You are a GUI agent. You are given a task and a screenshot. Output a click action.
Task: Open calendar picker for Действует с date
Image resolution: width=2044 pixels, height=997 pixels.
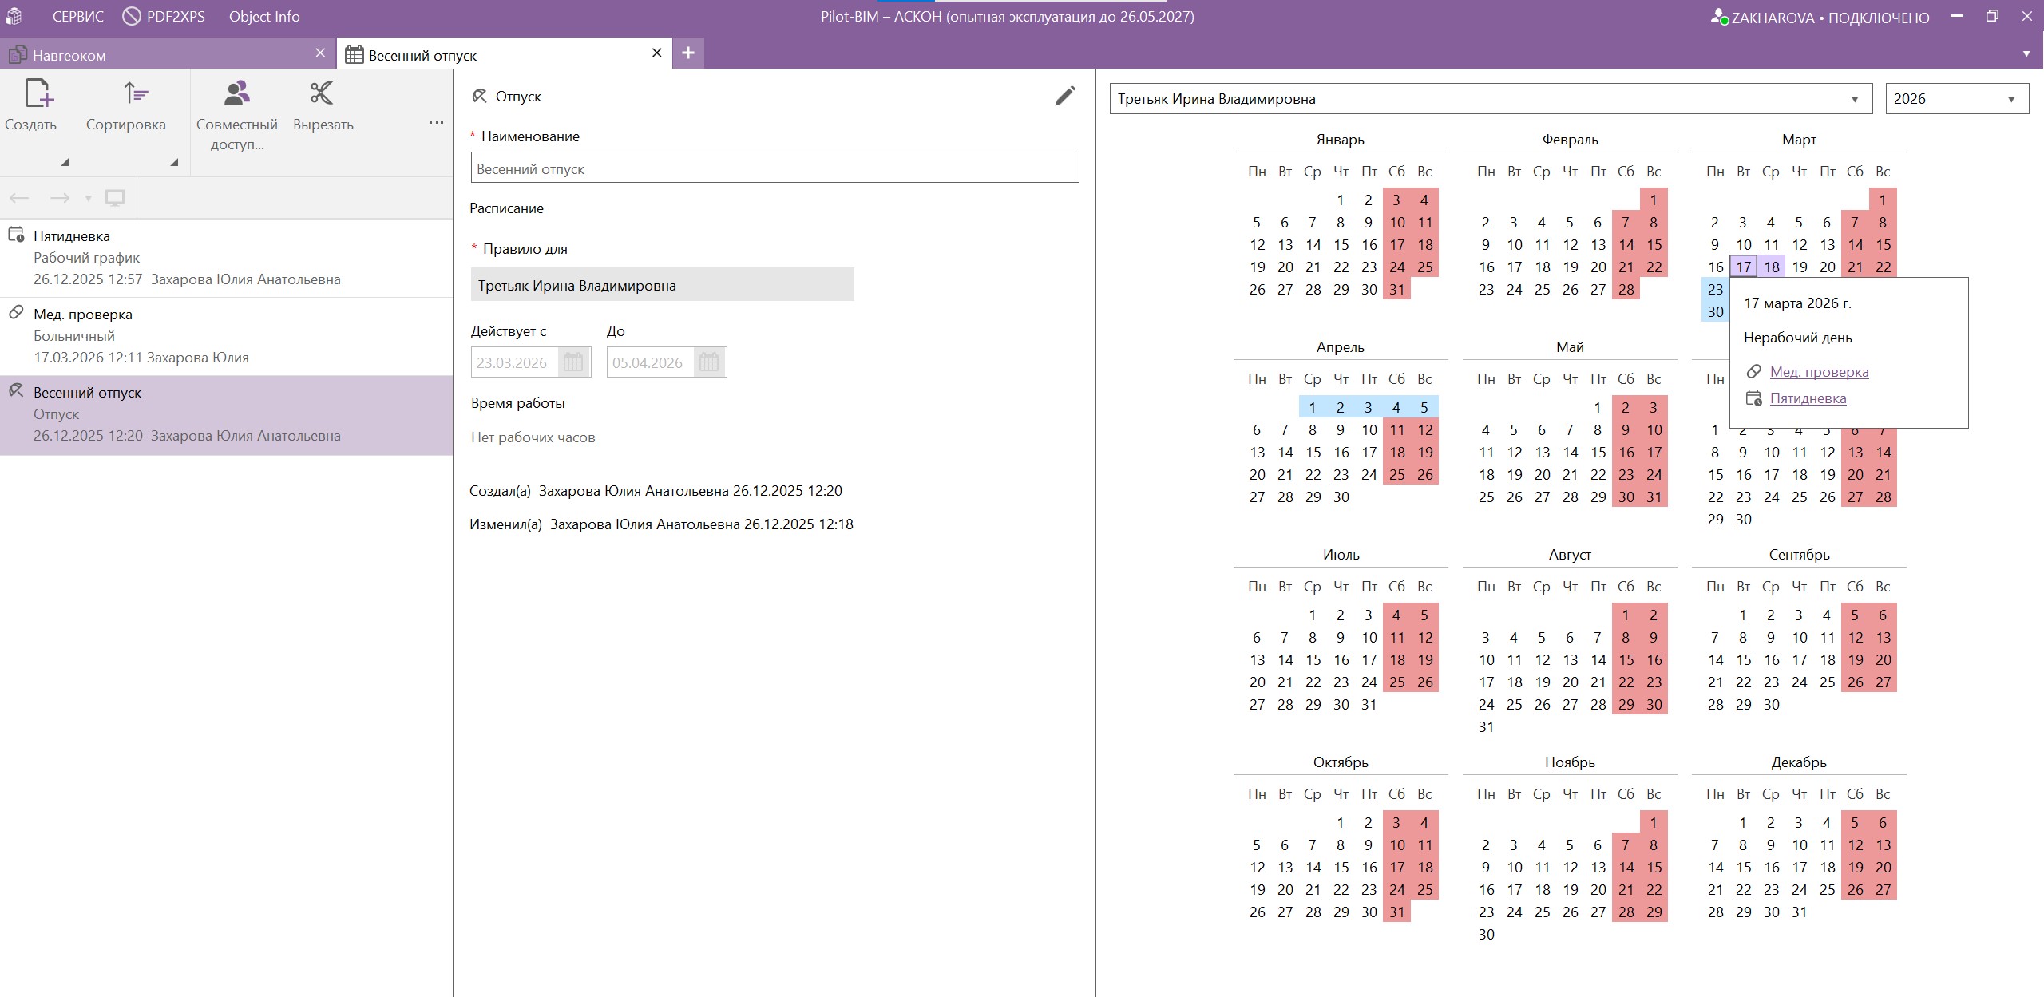[572, 362]
